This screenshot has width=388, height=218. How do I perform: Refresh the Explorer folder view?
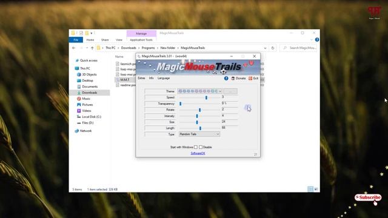click(273, 48)
